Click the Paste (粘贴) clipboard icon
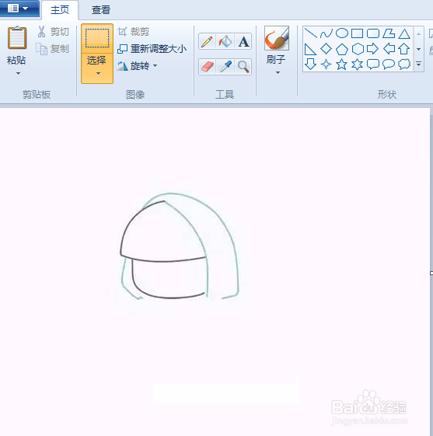The image size is (433, 436). 17,38
